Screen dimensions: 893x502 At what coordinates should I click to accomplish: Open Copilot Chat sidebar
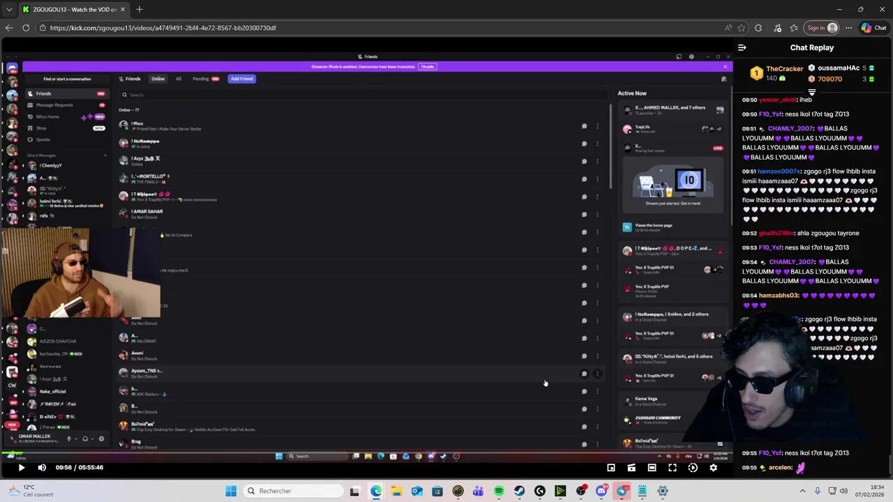(873, 28)
